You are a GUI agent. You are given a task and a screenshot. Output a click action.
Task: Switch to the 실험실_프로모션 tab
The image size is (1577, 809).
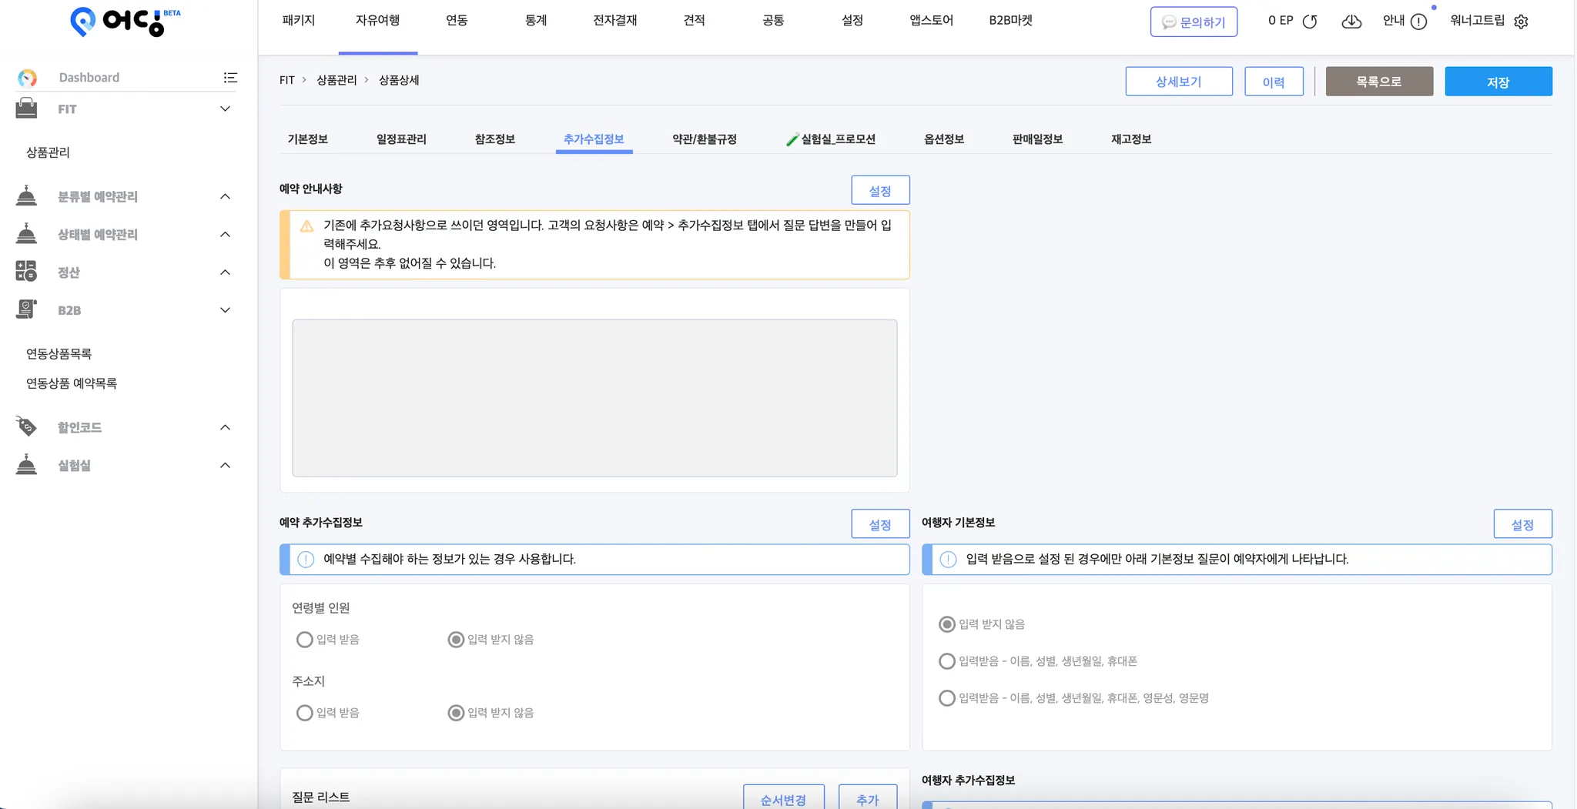(831, 139)
